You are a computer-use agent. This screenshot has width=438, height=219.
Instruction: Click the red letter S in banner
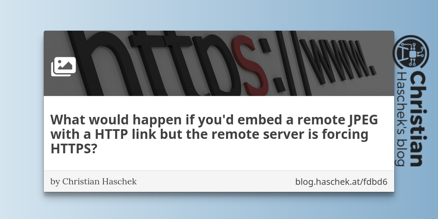pos(250,66)
